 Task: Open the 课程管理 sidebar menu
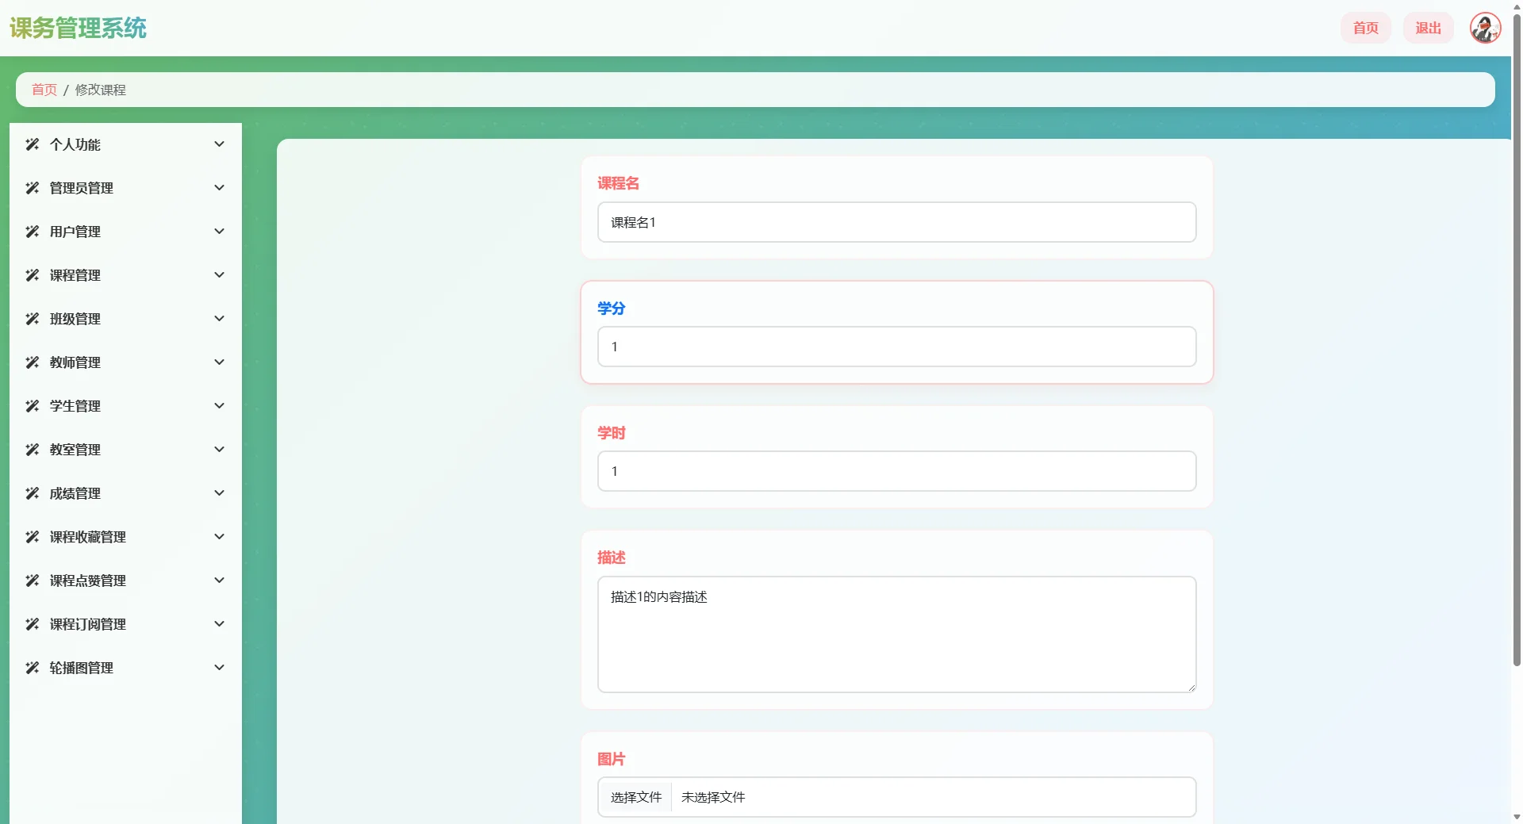pos(125,275)
